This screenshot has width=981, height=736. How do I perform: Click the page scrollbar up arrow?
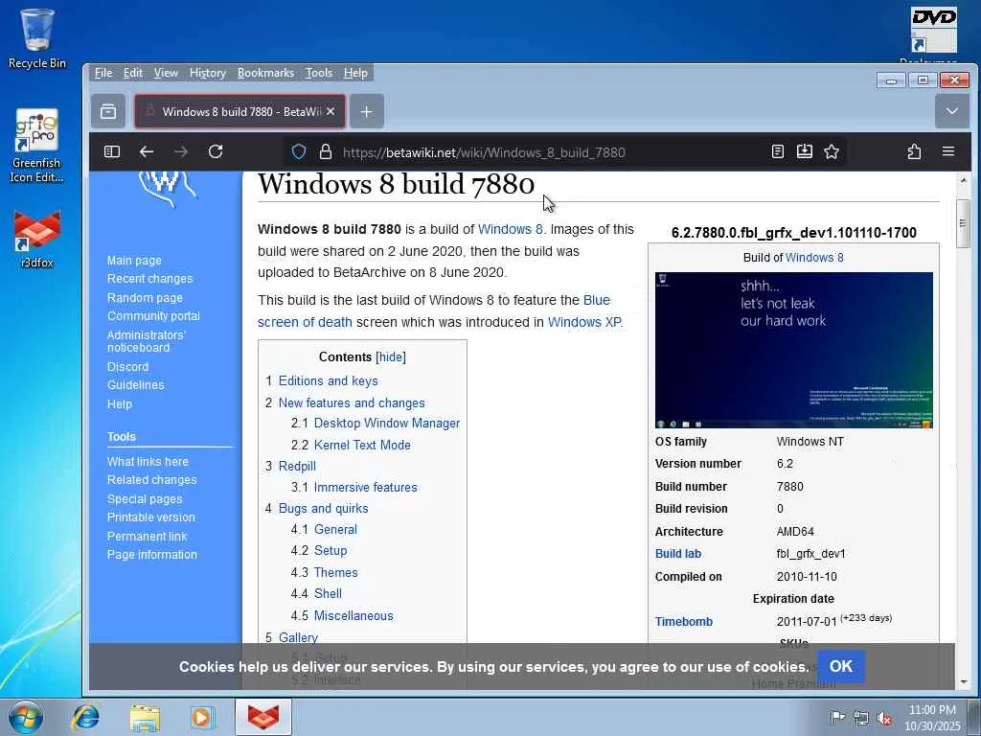964,180
